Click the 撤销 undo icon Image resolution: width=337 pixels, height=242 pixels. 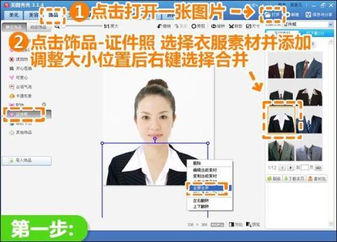[x=159, y=26]
